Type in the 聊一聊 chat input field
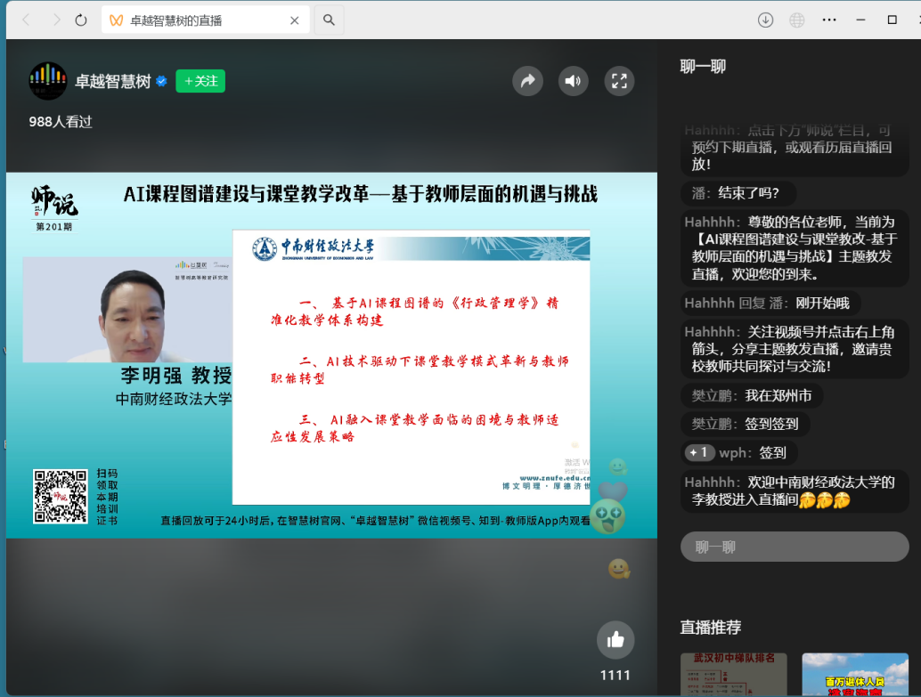Screen dimensions: 921x697 tap(795, 547)
